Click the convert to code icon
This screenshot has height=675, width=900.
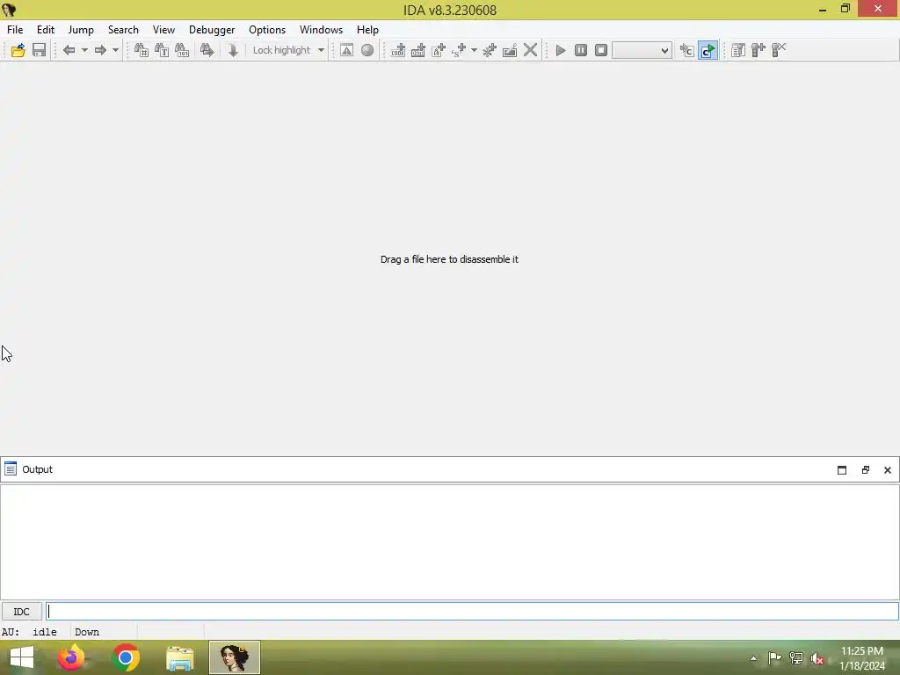click(398, 50)
